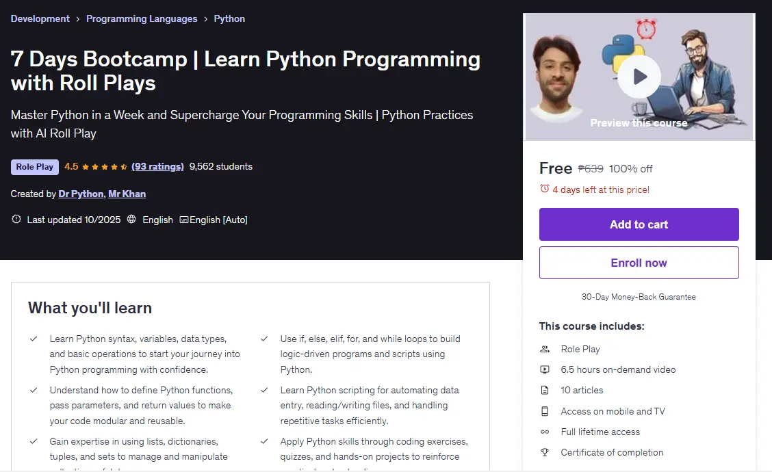Click the closed captions icon
Image resolution: width=772 pixels, height=472 pixels.
(x=184, y=220)
